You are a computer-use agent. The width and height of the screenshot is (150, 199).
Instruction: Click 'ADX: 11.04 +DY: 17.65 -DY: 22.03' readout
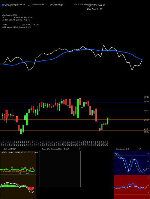coord(19,153)
